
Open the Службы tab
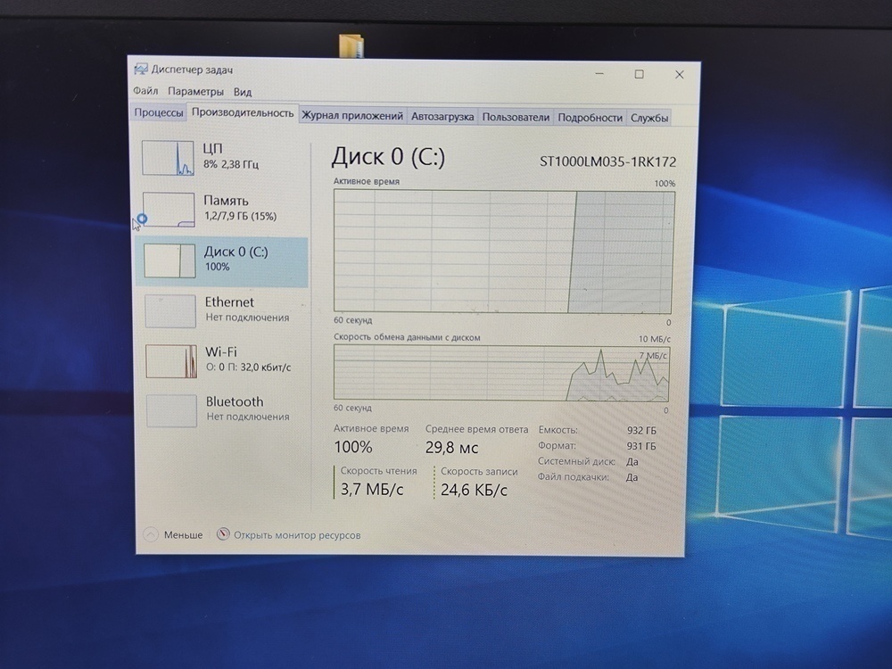pos(648,118)
